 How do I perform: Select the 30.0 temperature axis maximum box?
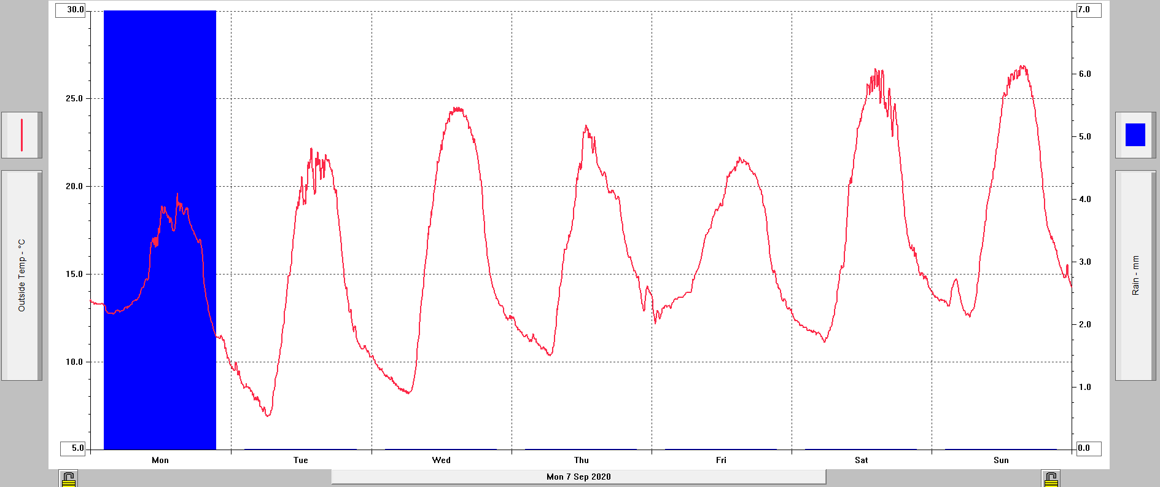(71, 10)
